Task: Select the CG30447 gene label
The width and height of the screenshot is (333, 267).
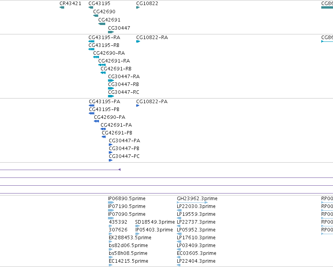Action: click(119, 28)
